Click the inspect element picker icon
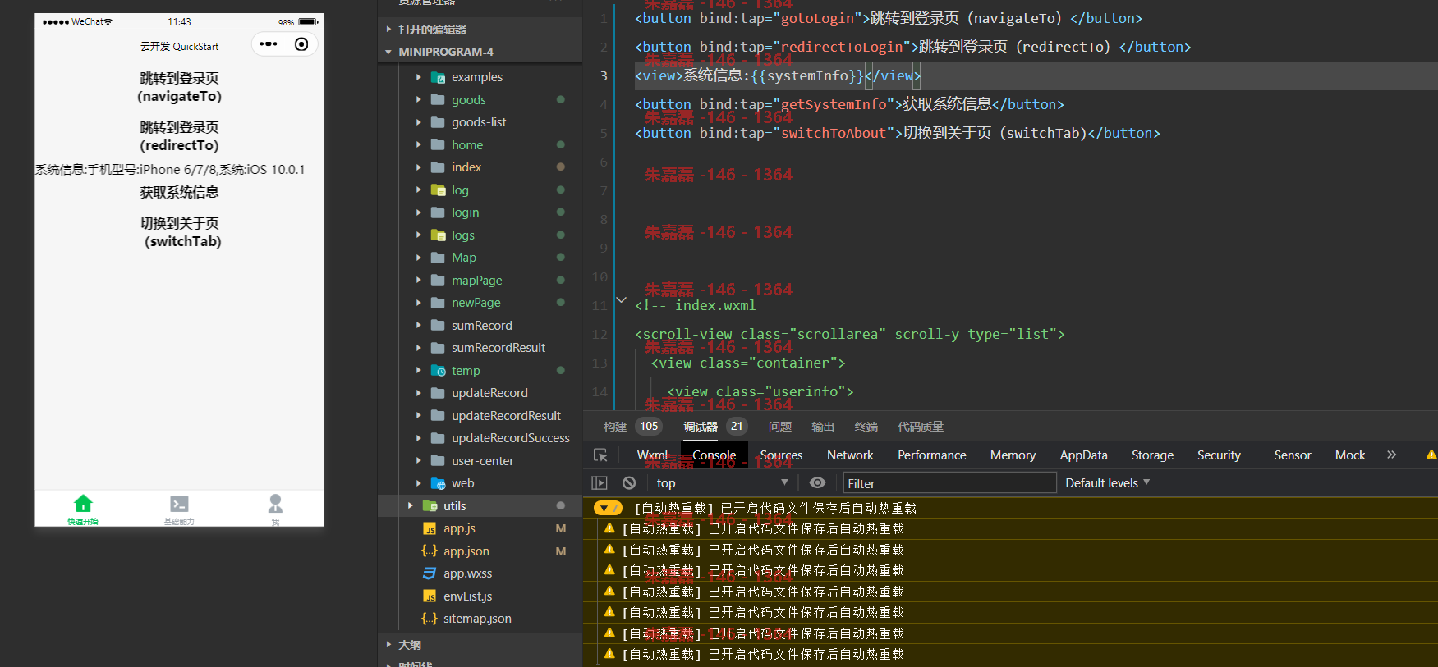This screenshot has width=1438, height=667. (600, 455)
